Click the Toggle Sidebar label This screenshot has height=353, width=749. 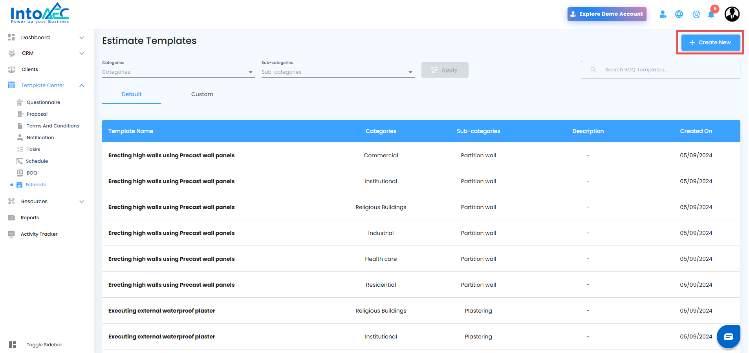44,345
